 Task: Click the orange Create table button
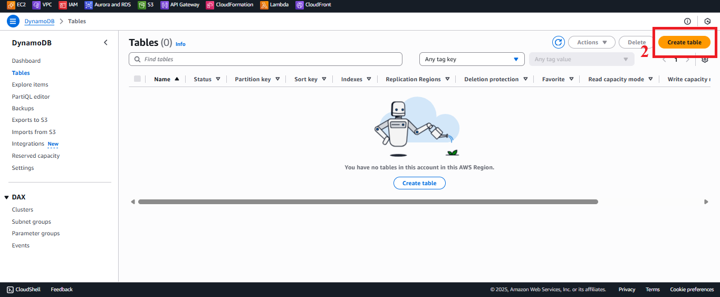click(684, 42)
